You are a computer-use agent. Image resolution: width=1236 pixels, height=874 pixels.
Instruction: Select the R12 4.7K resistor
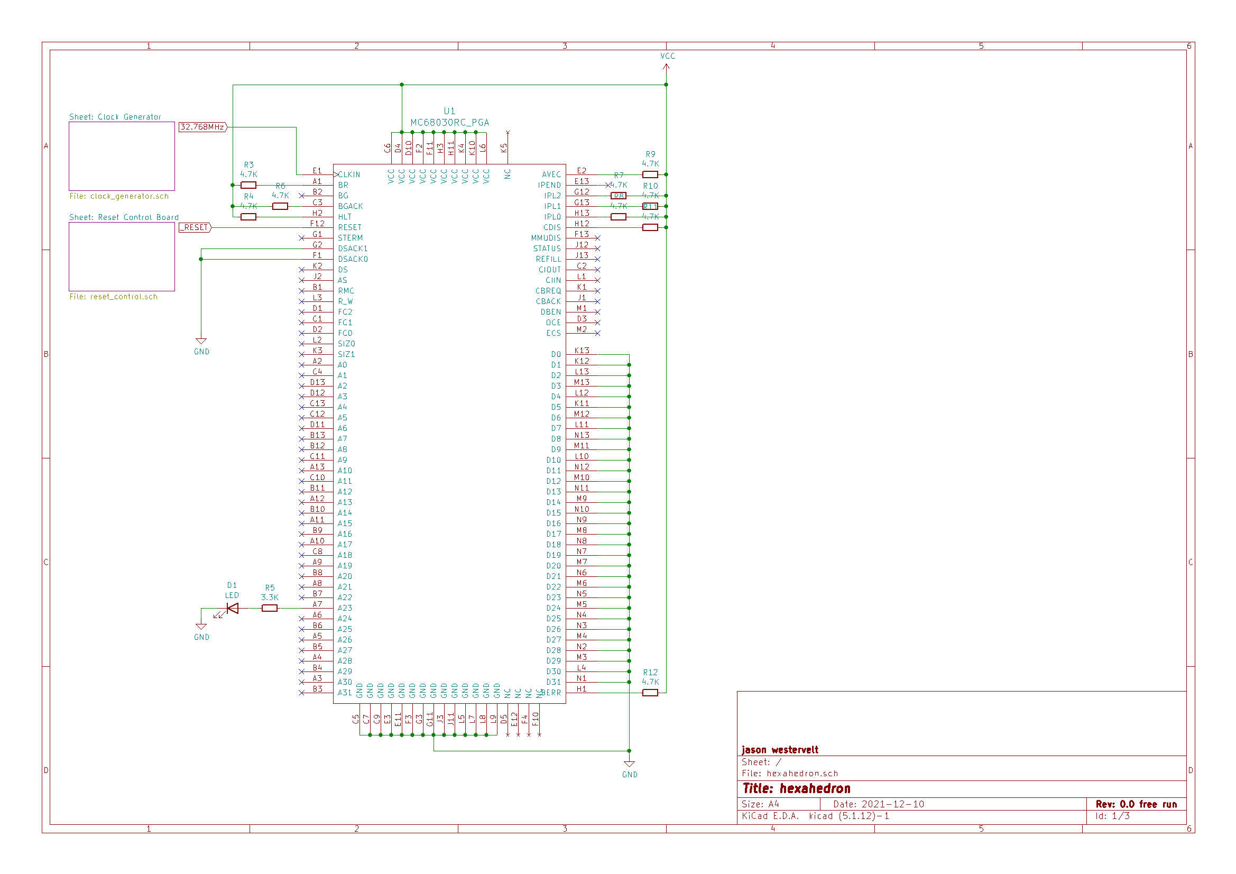(650, 693)
